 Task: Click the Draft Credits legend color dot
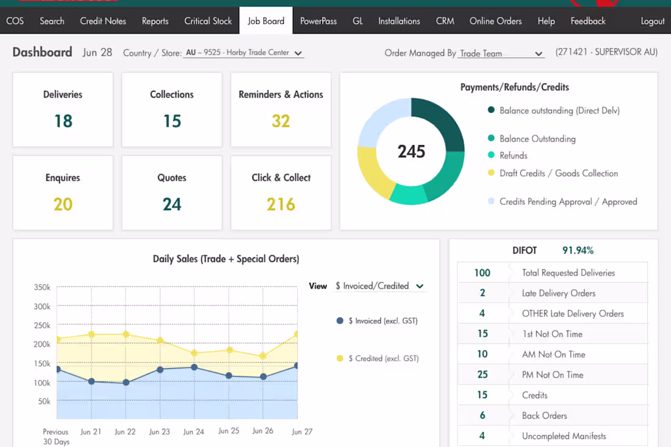(491, 173)
